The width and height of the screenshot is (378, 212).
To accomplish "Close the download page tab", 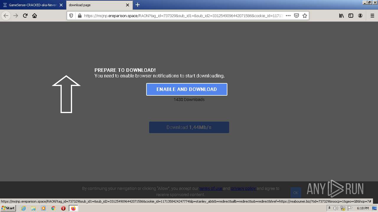I will coord(128,5).
